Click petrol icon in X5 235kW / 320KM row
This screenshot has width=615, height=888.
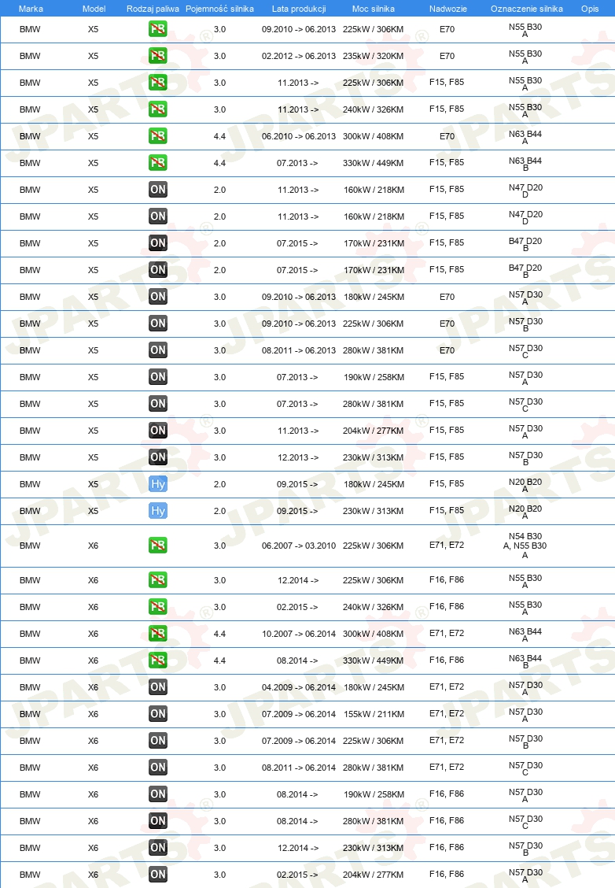pos(158,55)
